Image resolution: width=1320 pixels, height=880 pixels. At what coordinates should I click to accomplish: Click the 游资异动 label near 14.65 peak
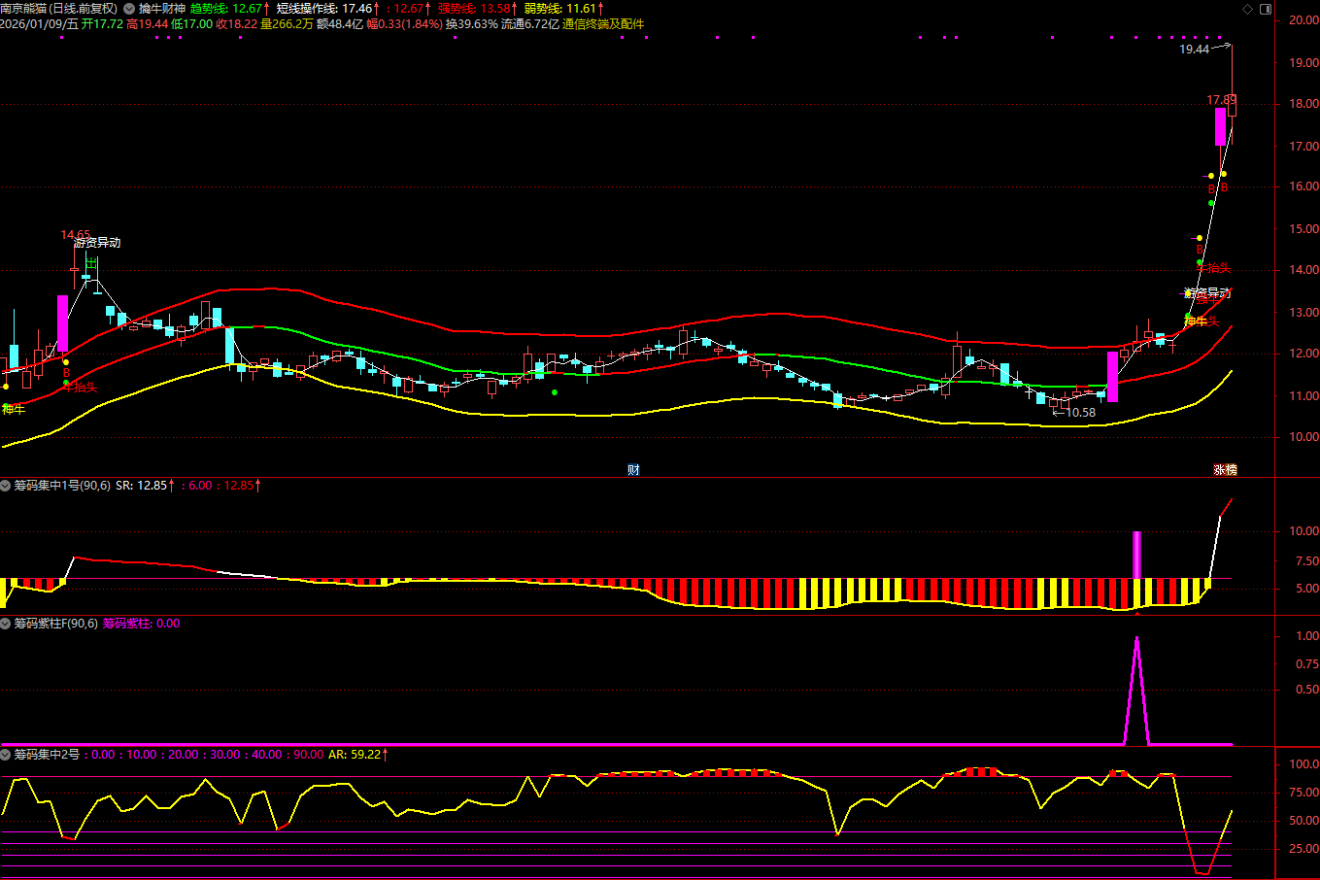point(97,243)
